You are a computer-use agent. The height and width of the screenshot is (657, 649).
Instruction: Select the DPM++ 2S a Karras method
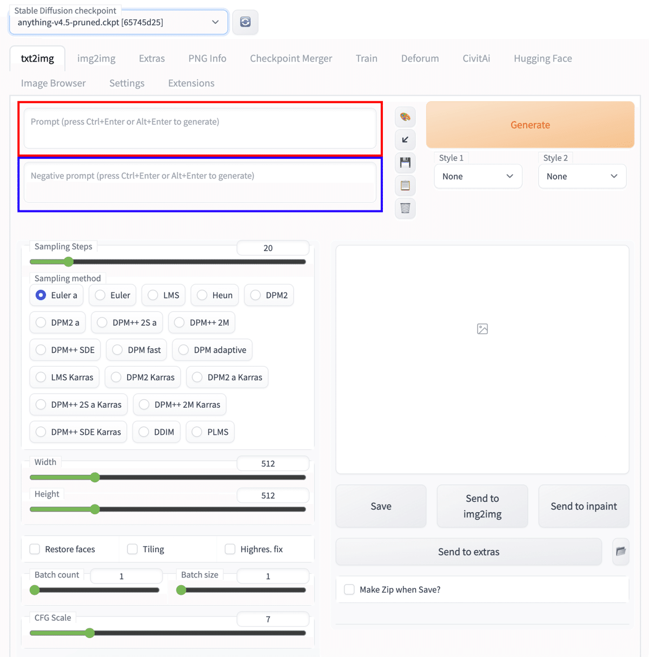click(x=78, y=404)
